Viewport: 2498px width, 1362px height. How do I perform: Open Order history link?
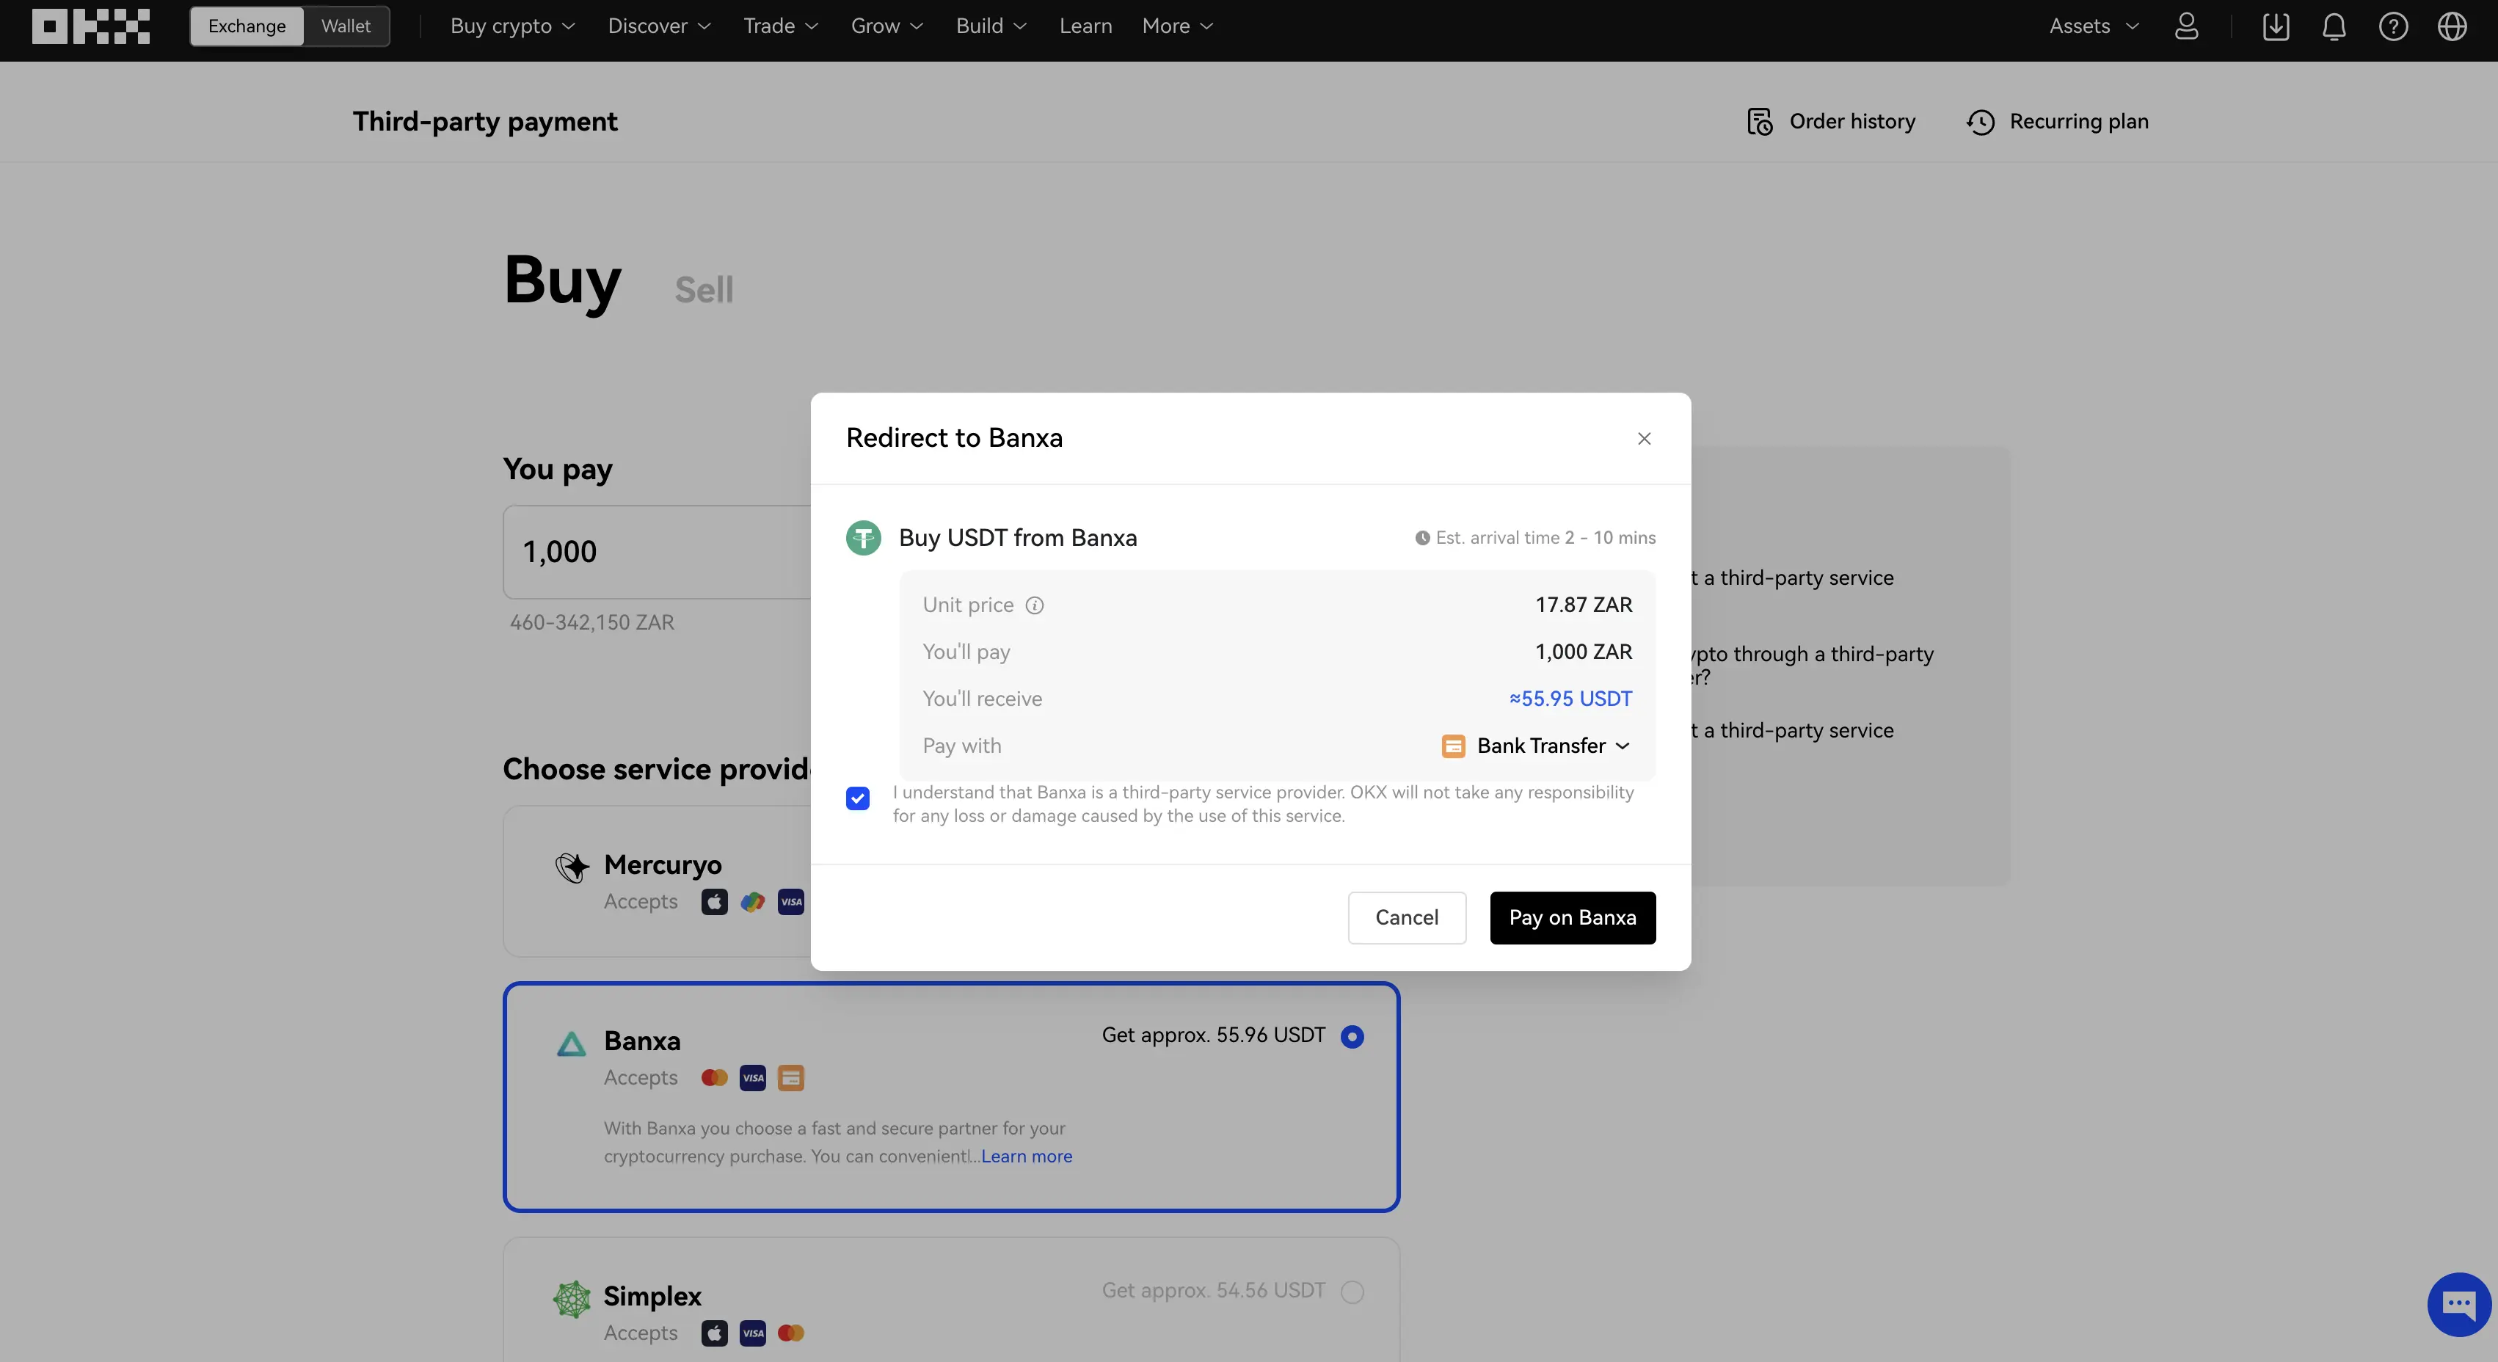pos(1831,122)
